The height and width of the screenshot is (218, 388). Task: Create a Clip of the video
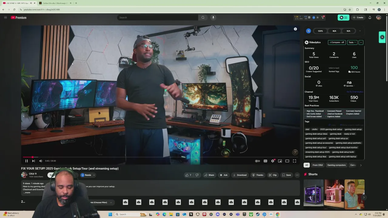273,175
